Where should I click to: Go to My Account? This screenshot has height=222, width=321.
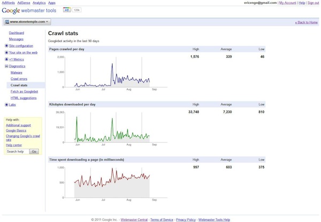288,3
